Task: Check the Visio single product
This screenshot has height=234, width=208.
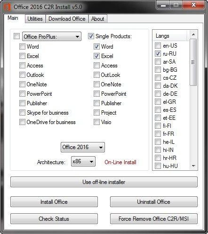Action: click(x=96, y=122)
